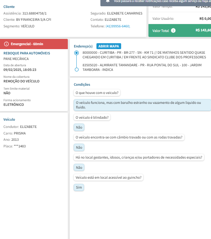Click the question about gestantes, idosos, crianças
211x239 pixels.
point(139,157)
